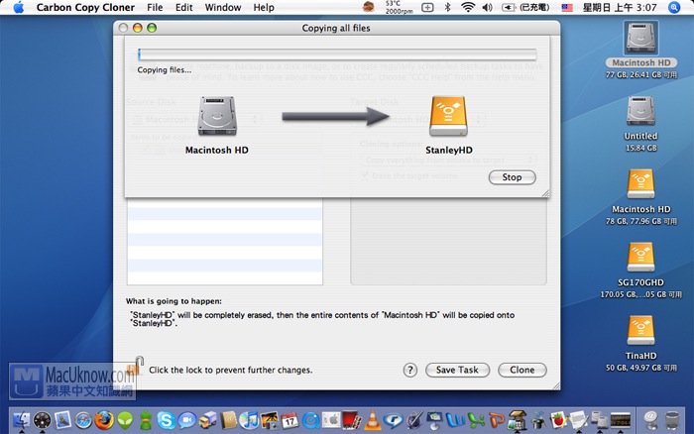Screen dimensions: 694x434
Task: Open Transmit truck icon in Dock
Action: tap(207, 420)
